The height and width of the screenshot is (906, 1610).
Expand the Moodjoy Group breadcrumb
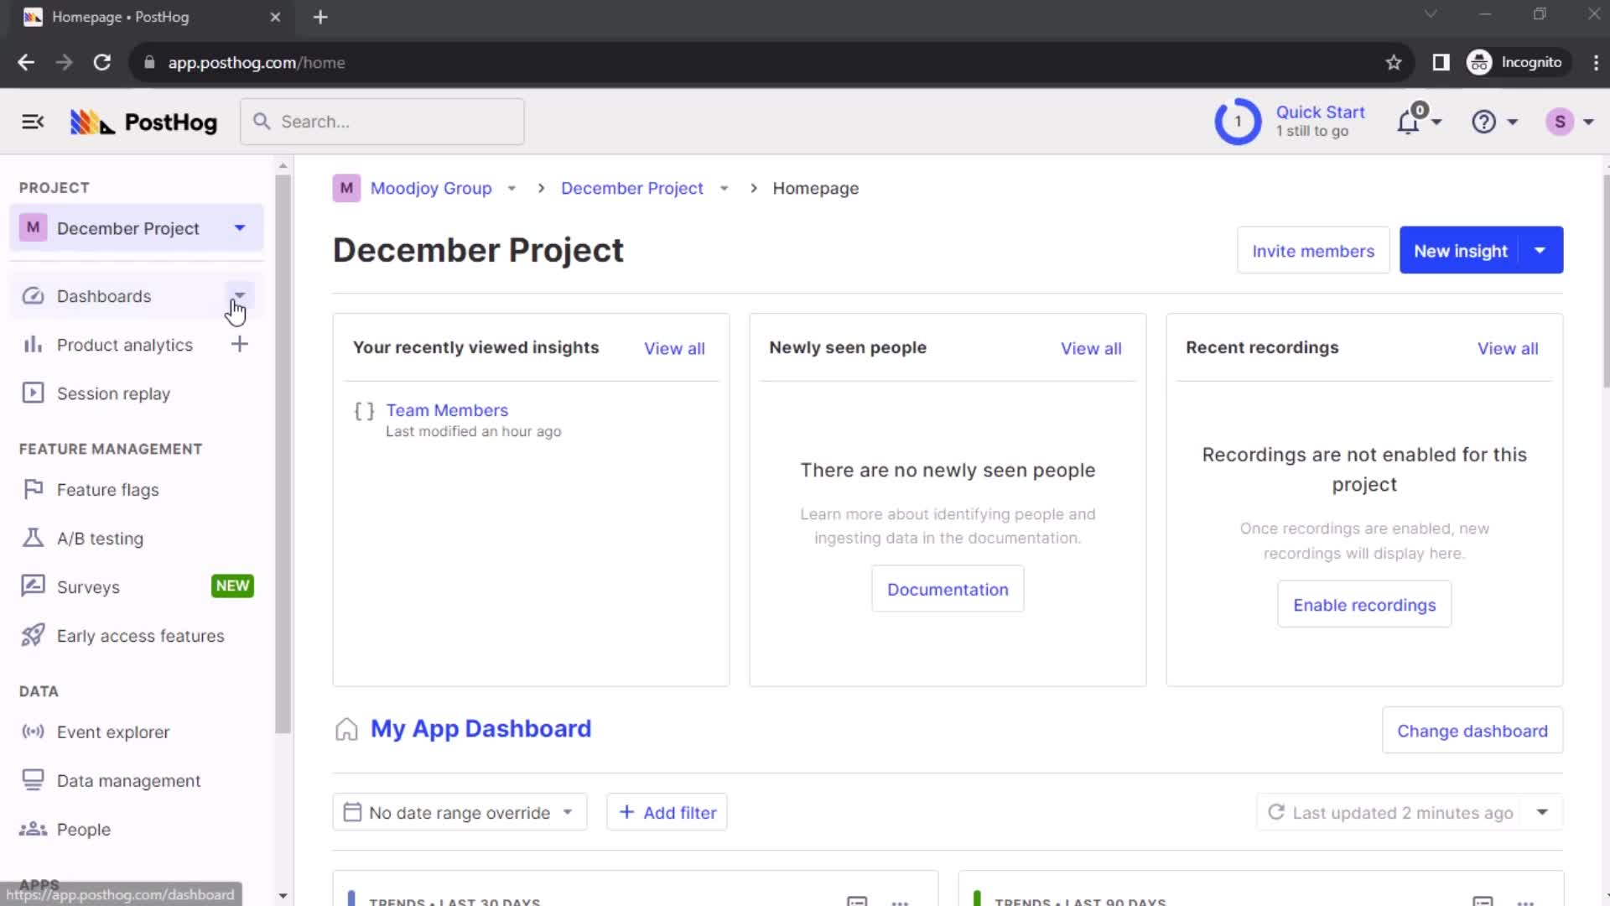[512, 188]
